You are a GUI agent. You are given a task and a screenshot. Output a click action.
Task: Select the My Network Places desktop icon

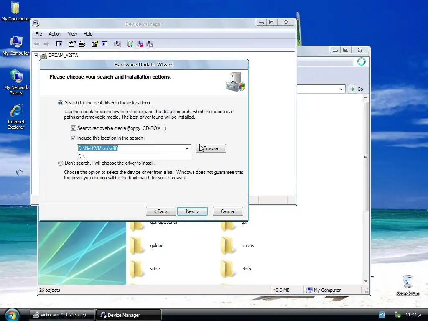pyautogui.click(x=16, y=82)
